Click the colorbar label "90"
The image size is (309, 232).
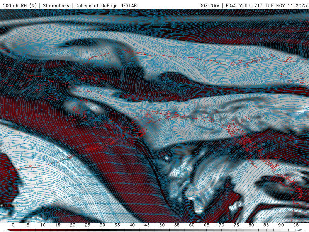point(281,225)
